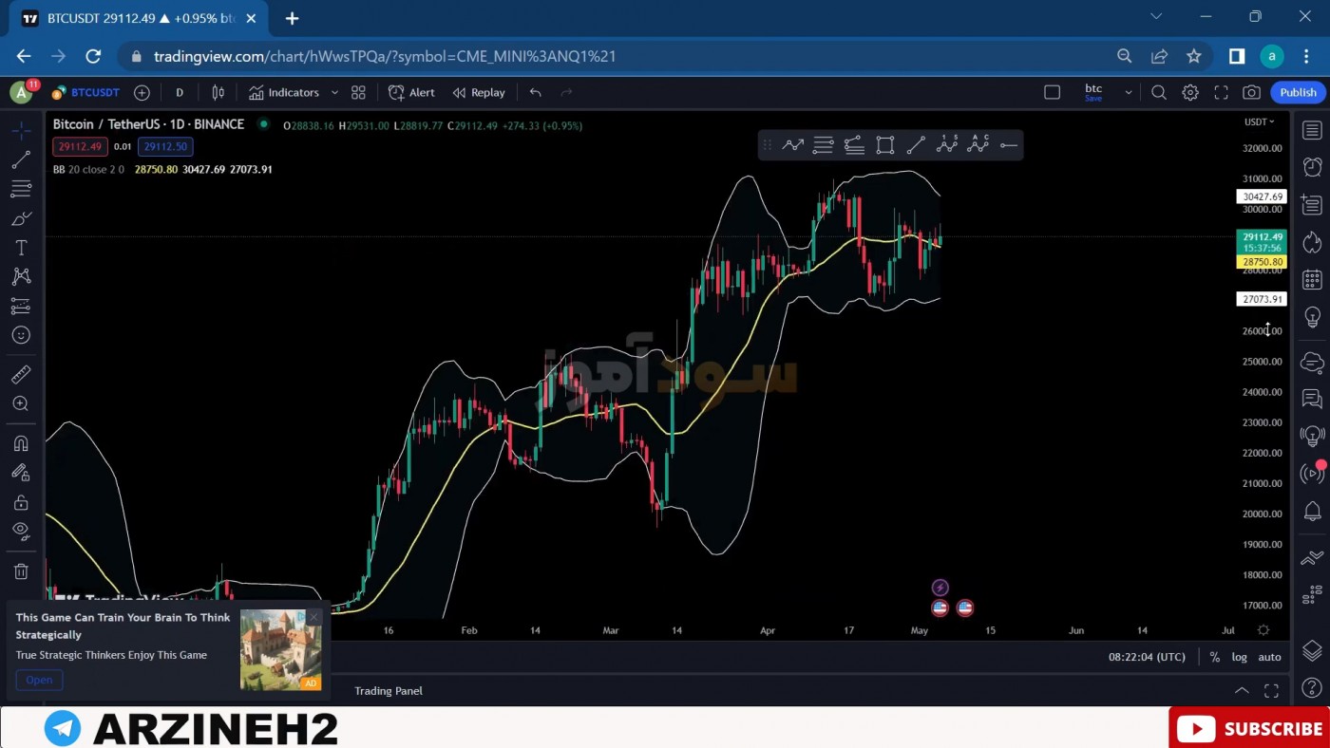Viewport: 1330px width, 748px height.
Task: Open the Fibonacci retracement tools
Action: 21,189
